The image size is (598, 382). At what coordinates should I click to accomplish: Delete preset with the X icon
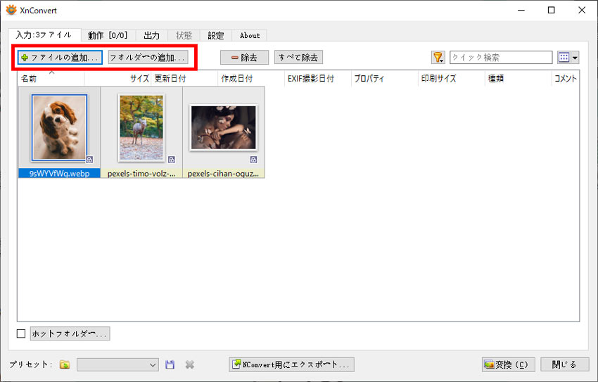pyautogui.click(x=189, y=365)
